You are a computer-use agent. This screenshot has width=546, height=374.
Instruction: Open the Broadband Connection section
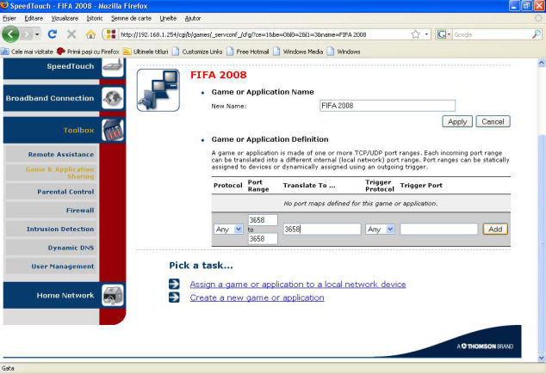pos(50,98)
